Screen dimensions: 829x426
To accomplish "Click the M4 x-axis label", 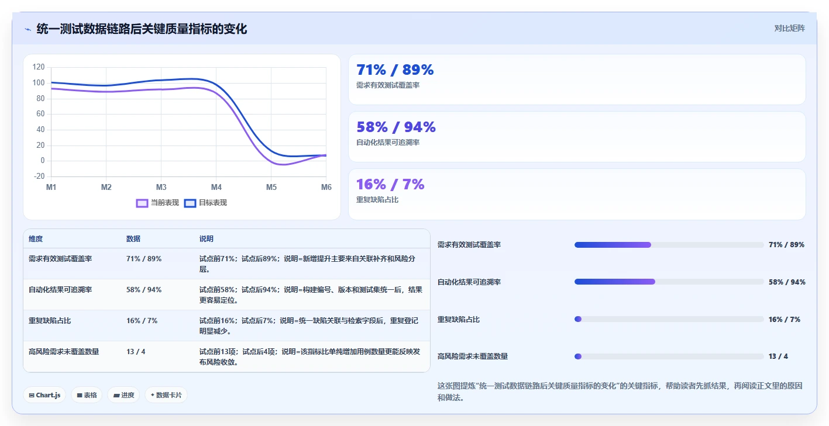I will tap(216, 187).
